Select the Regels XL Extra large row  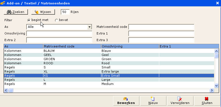click(x=109, y=71)
